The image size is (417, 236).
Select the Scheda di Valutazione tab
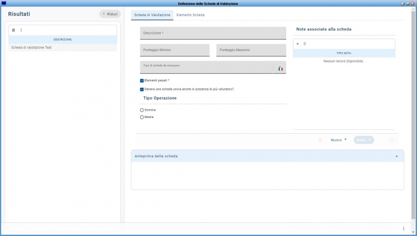tap(152, 15)
